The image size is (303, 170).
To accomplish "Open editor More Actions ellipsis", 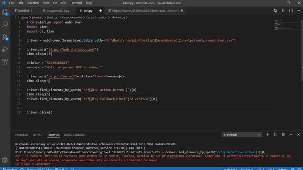I will [x=298, y=11].
